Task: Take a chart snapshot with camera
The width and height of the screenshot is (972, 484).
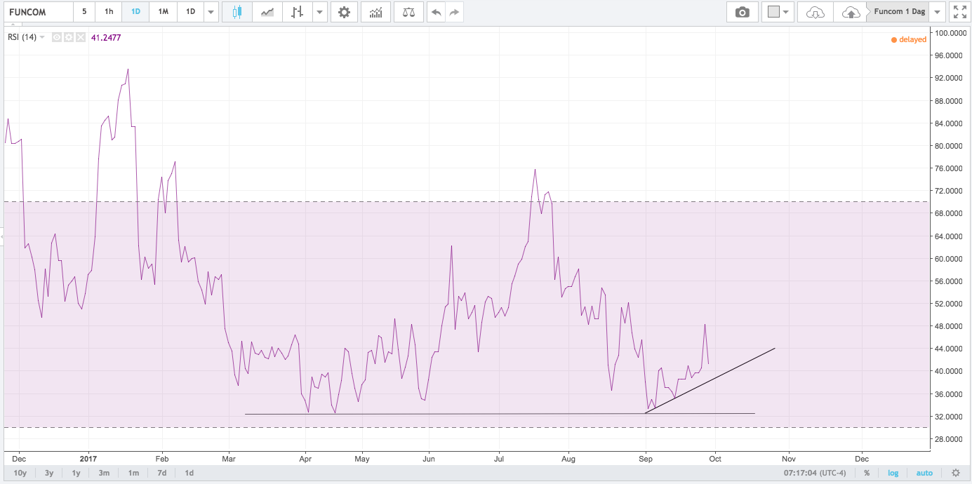Action: tap(742, 12)
